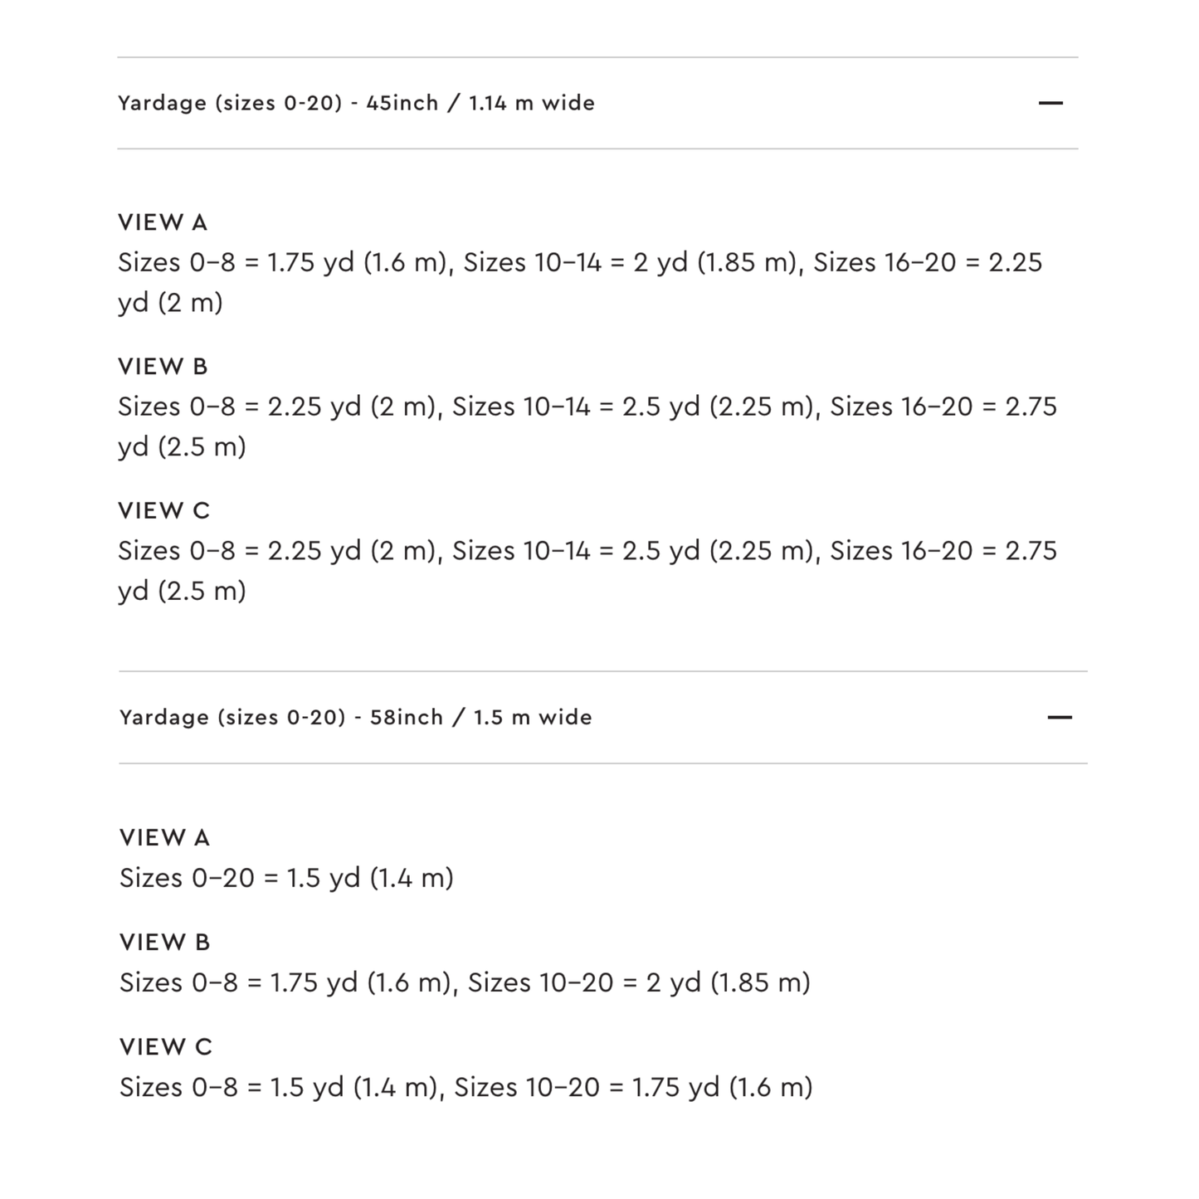The height and width of the screenshot is (1199, 1199).
Task: Collapse the 45inch yardage section minus icon
Action: click(1050, 103)
